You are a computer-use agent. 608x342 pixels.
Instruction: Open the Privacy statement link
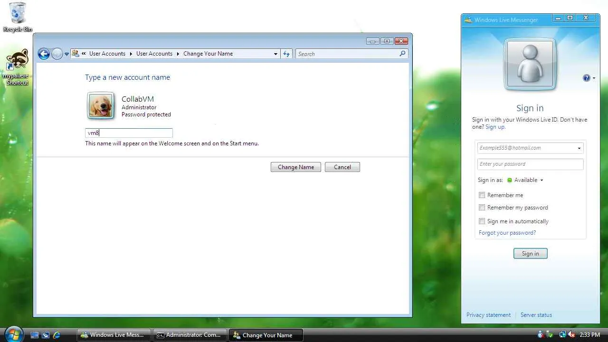coord(488,315)
